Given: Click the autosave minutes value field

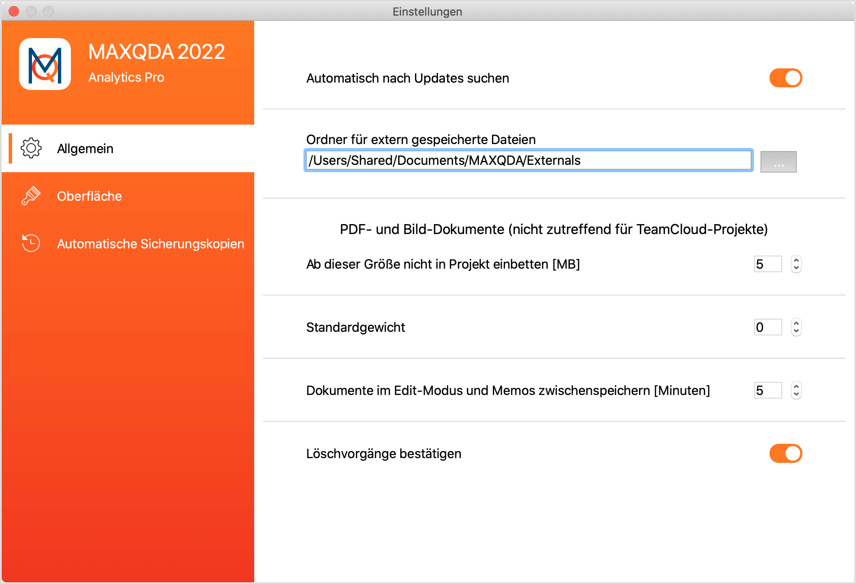Looking at the screenshot, I should (x=768, y=390).
